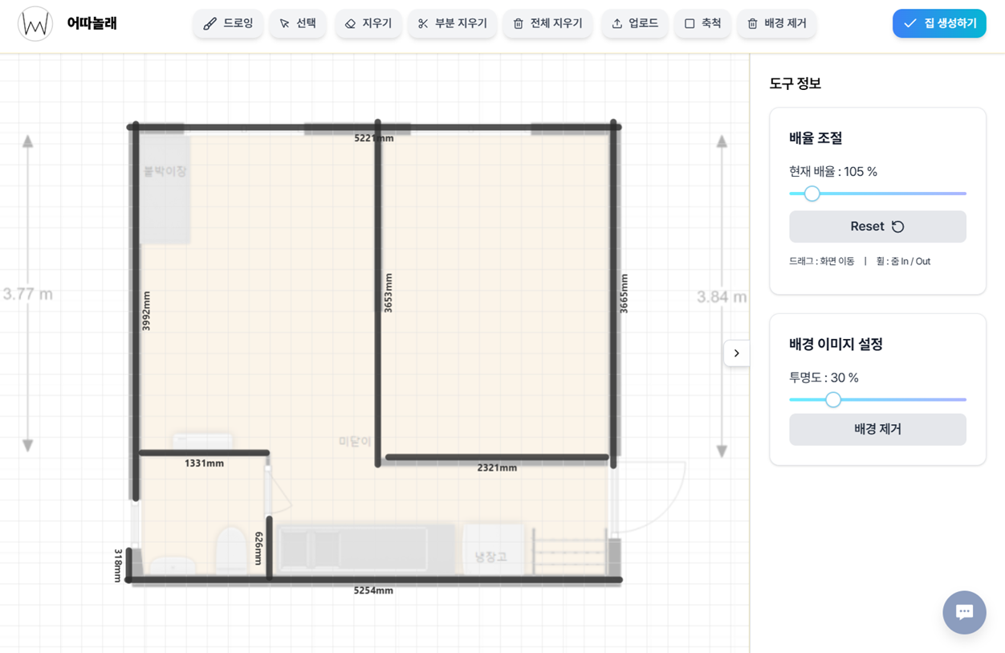Screen dimensions: 1005x653
Task: Click the 5221mm top wall label
Action: point(374,138)
